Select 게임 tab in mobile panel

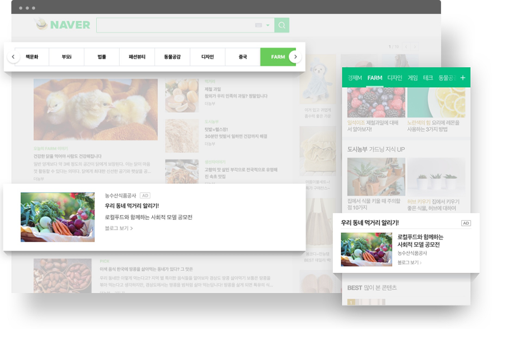coord(413,78)
